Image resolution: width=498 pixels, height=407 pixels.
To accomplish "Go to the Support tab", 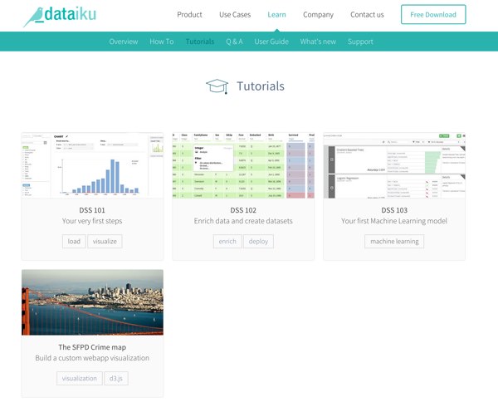I will pyautogui.click(x=360, y=42).
